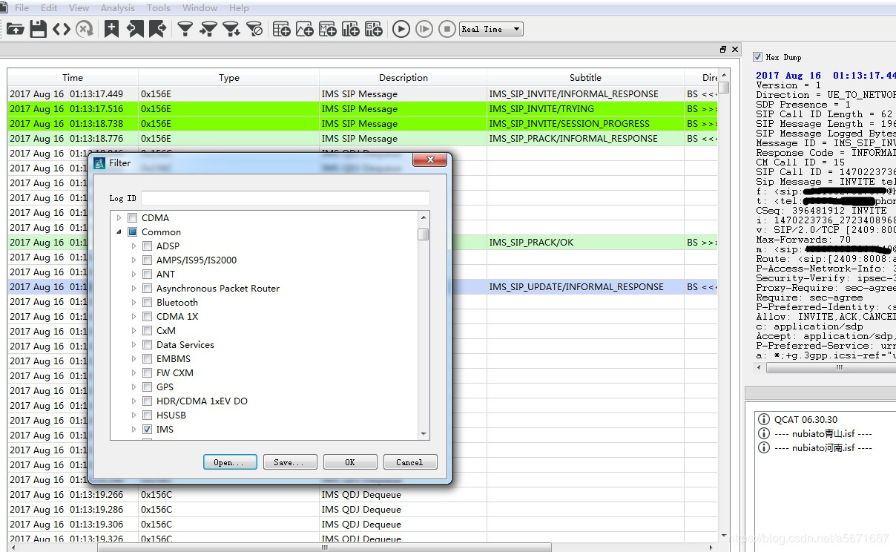Click the add line chart view icon

(x=304, y=29)
